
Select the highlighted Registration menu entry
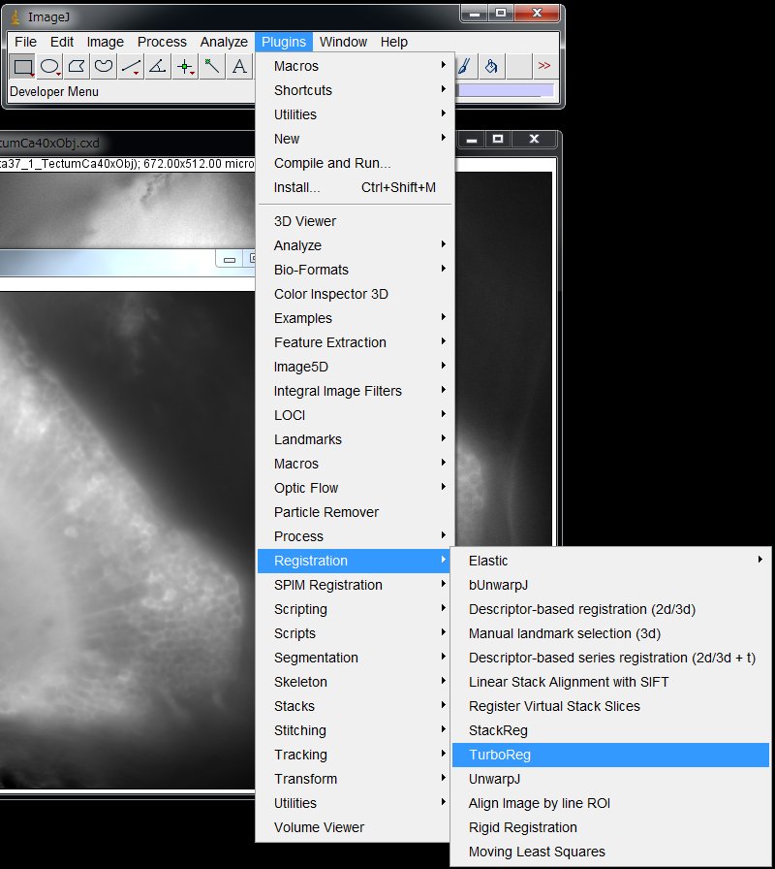pyautogui.click(x=355, y=561)
